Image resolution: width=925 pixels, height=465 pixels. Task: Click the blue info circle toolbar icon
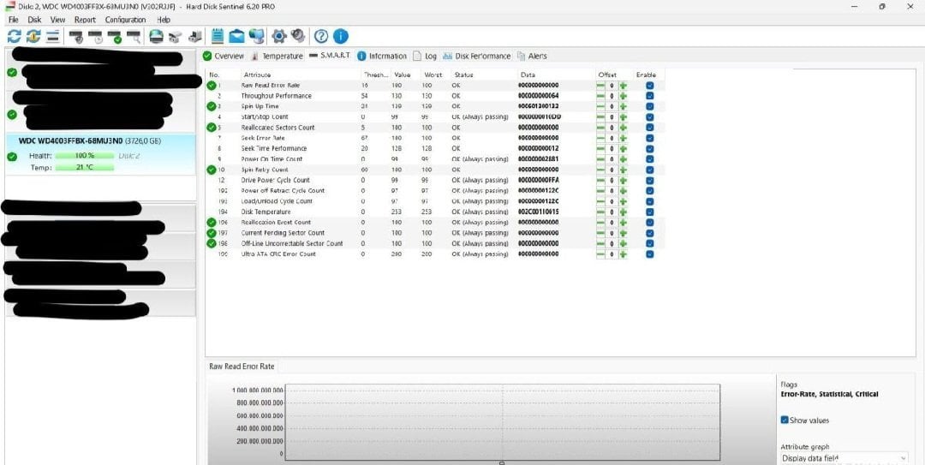tap(341, 37)
